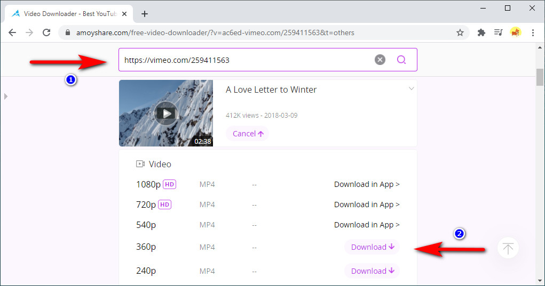Click the '412K views - 2018-03-09' text
545x286 pixels.
tap(262, 116)
